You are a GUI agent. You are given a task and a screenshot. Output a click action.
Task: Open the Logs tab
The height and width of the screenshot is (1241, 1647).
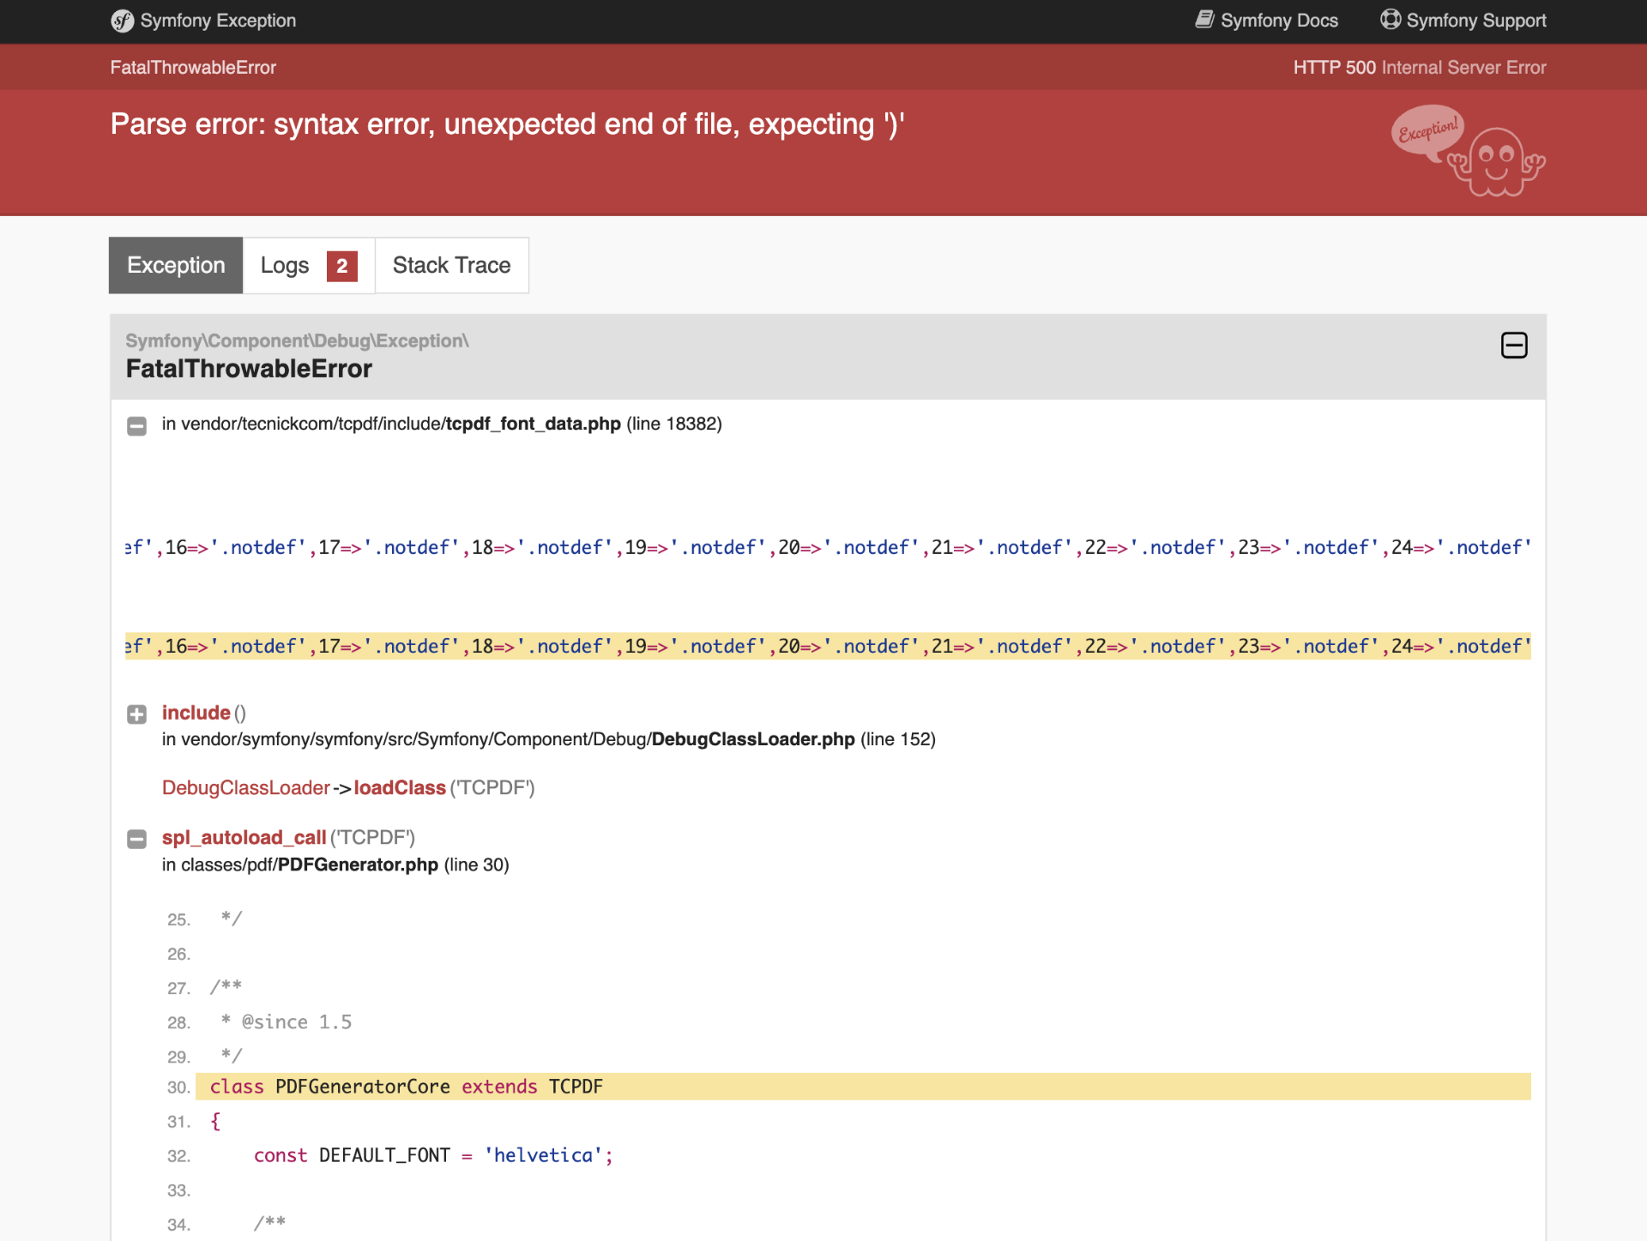[285, 266]
